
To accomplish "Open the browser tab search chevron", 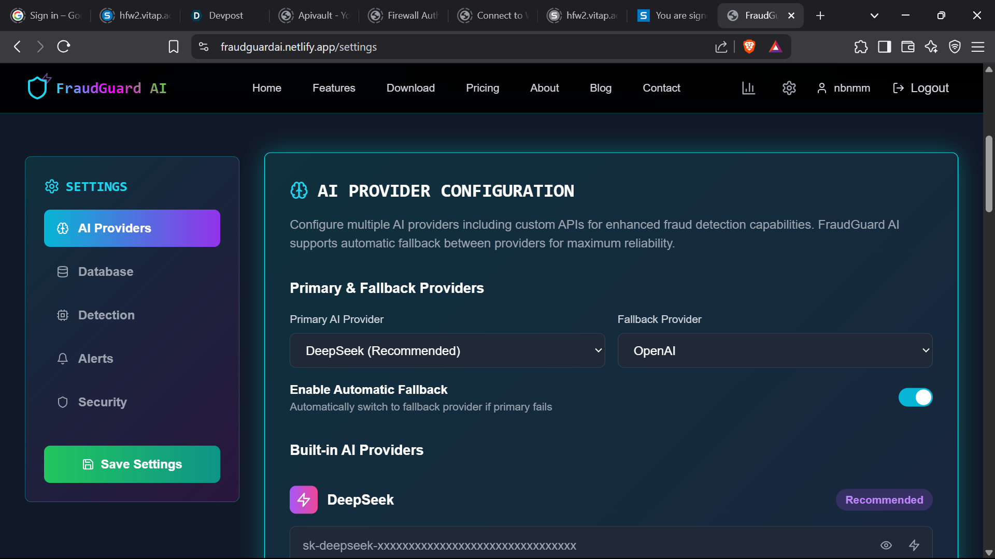I will 874,16.
